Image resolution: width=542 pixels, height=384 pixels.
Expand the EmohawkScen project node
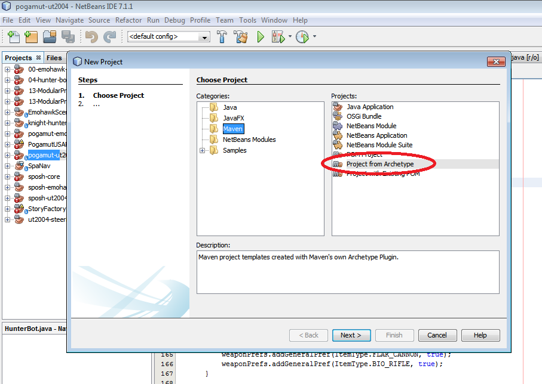[7, 112]
